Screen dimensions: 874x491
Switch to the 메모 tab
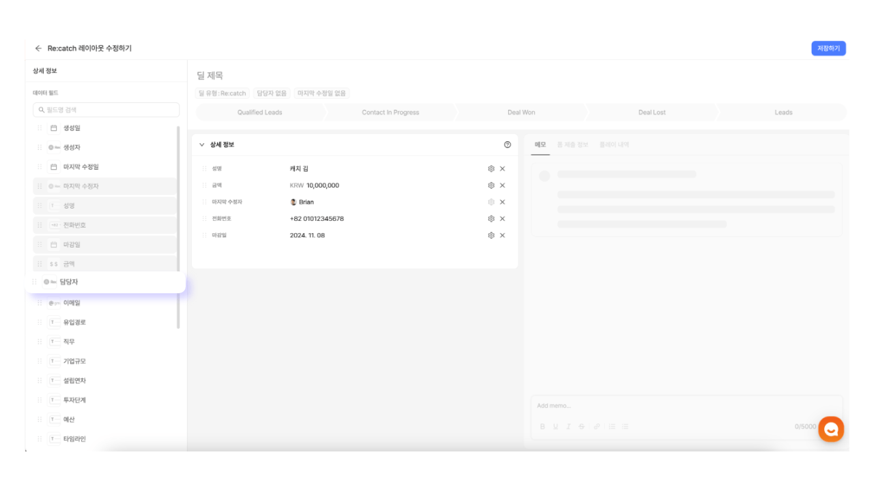(x=540, y=145)
